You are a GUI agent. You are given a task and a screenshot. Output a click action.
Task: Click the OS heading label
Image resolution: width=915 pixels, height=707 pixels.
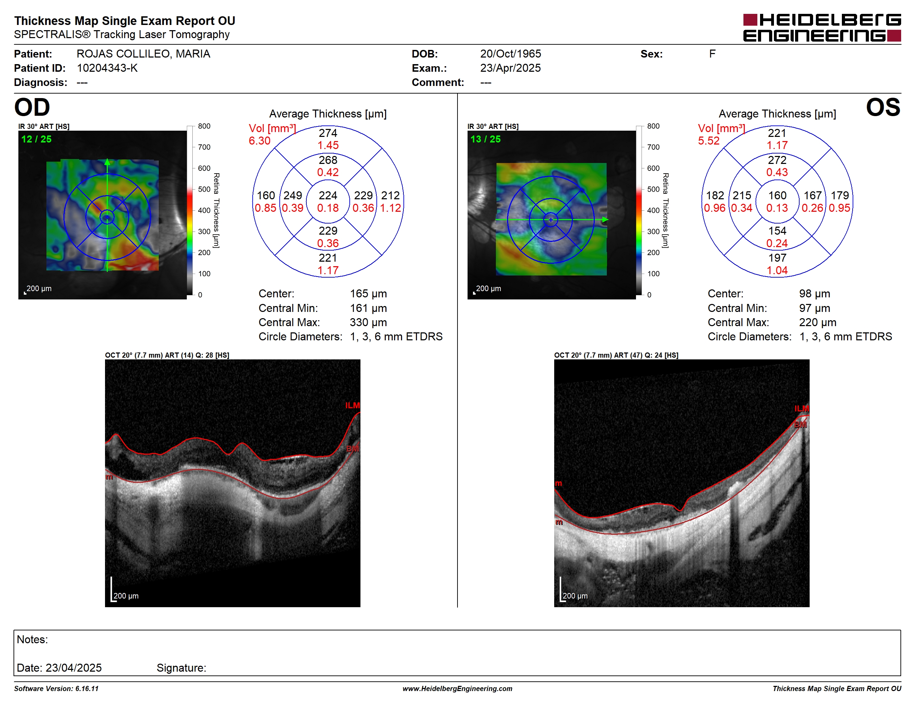[883, 107]
